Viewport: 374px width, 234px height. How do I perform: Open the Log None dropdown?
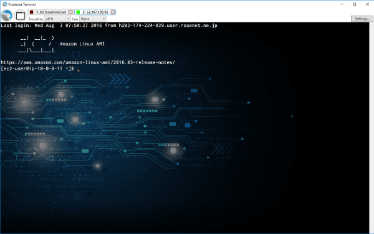point(92,19)
